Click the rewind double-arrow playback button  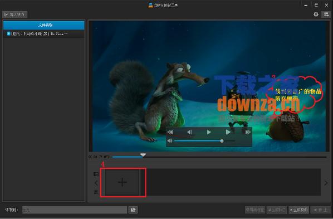pos(170,132)
